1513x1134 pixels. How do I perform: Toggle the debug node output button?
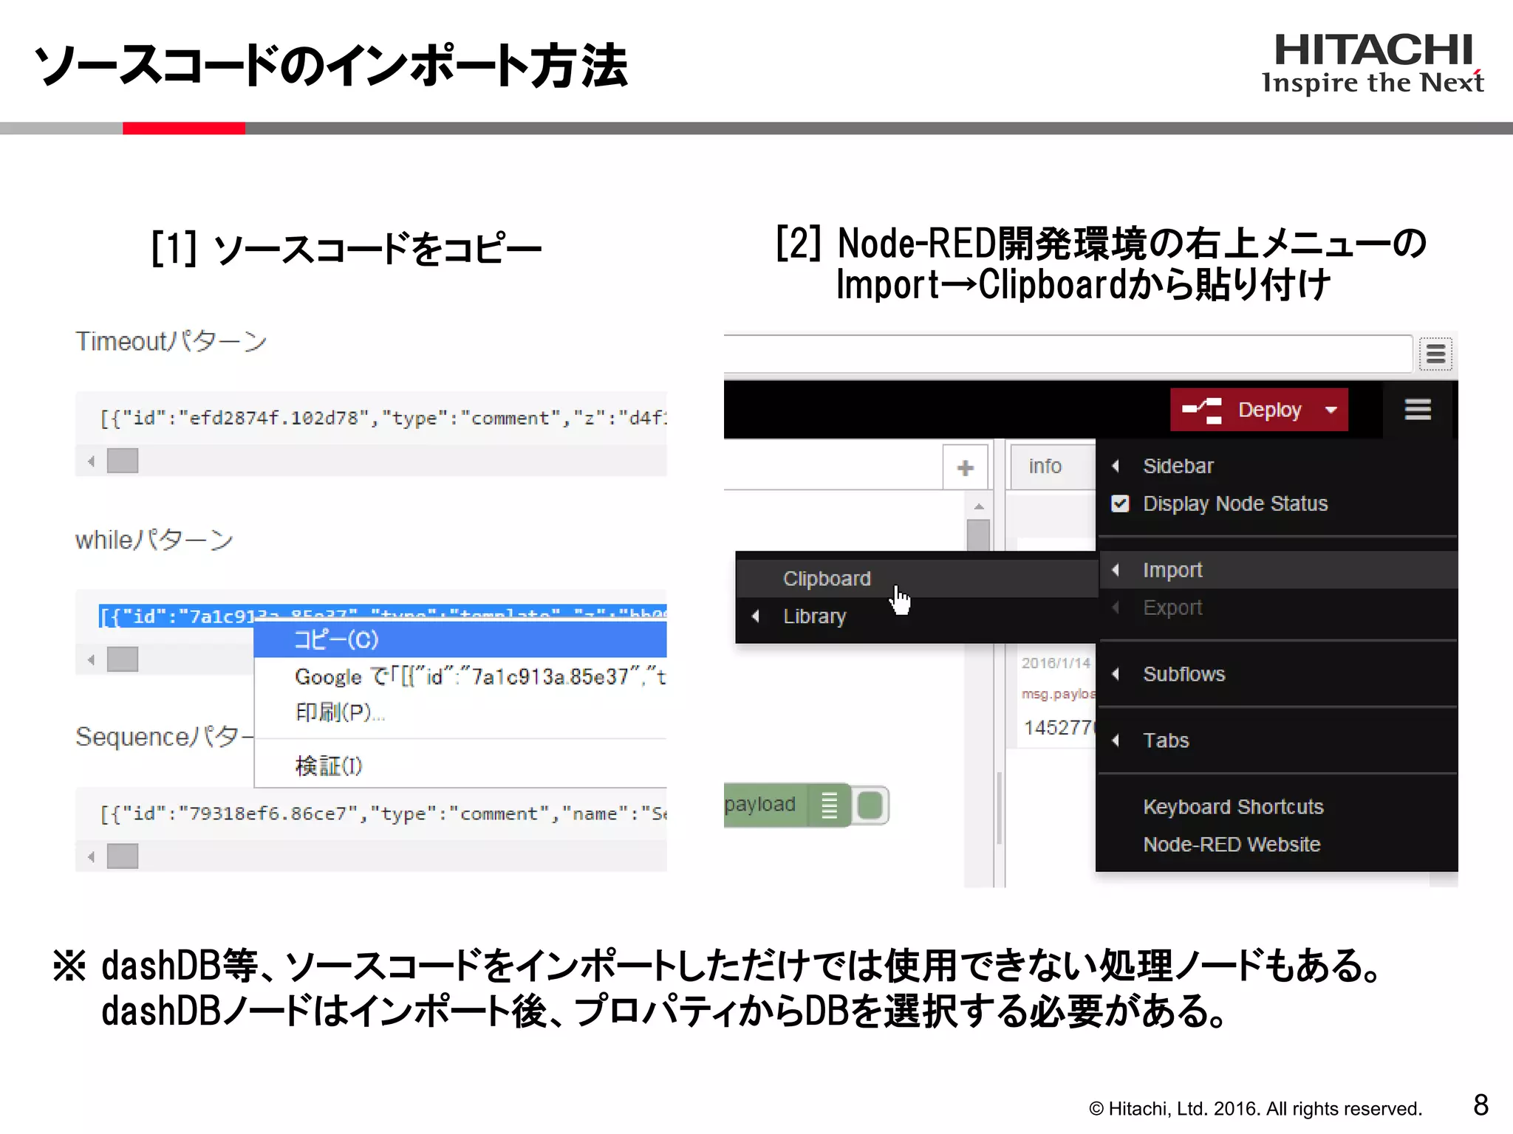click(870, 805)
